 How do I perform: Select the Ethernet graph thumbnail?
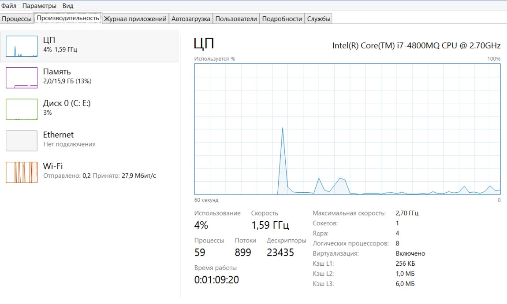22,141
